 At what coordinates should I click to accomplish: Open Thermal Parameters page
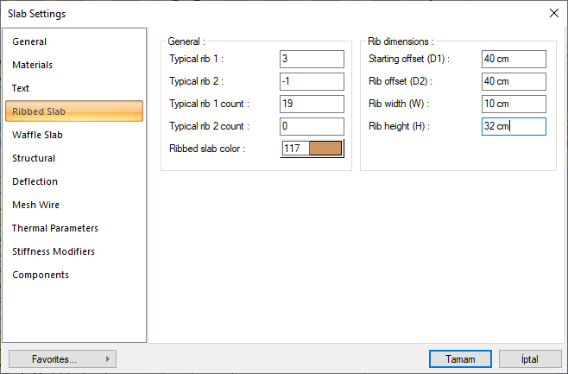pos(55,228)
